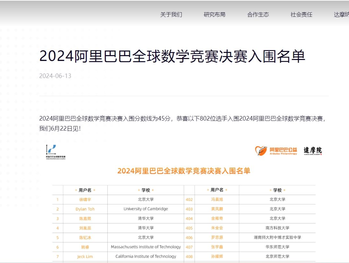The image size is (349, 263).
Task: Open the 关于我们 navigation menu
Action: (x=171, y=15)
